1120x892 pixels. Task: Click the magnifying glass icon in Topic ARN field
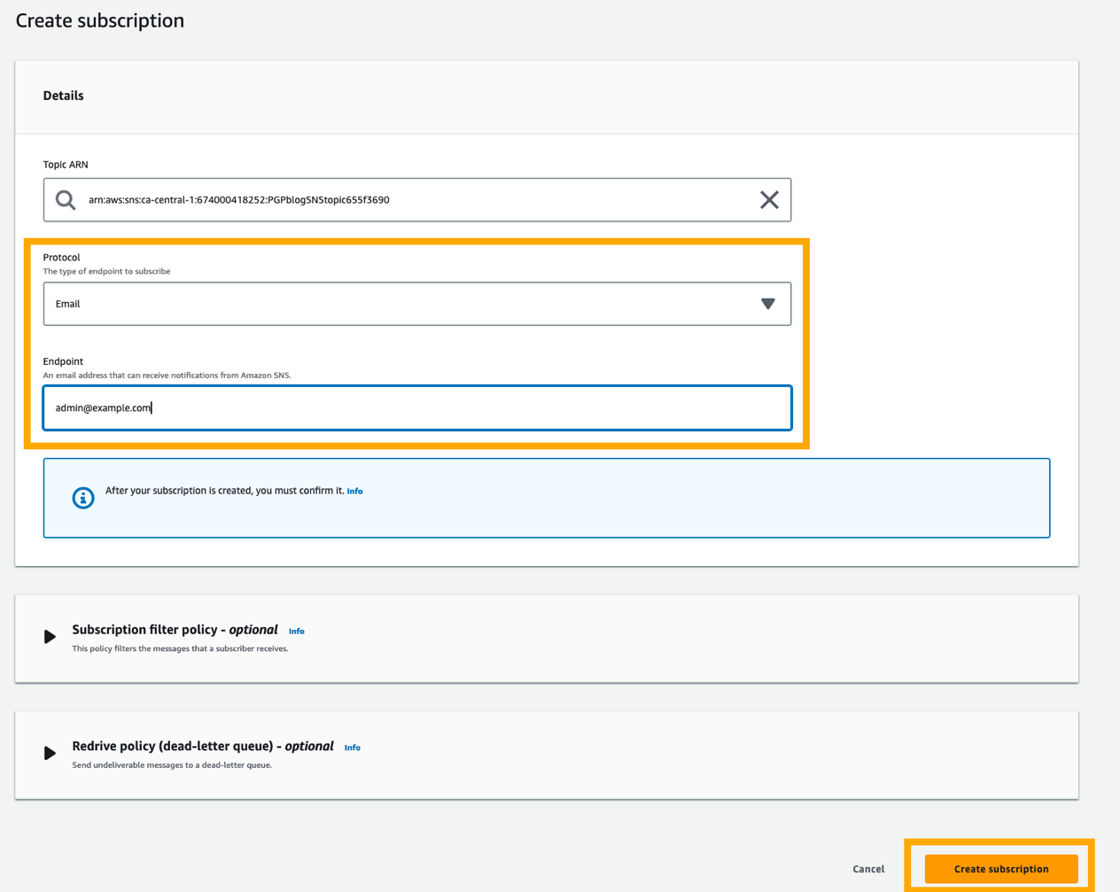(x=65, y=199)
